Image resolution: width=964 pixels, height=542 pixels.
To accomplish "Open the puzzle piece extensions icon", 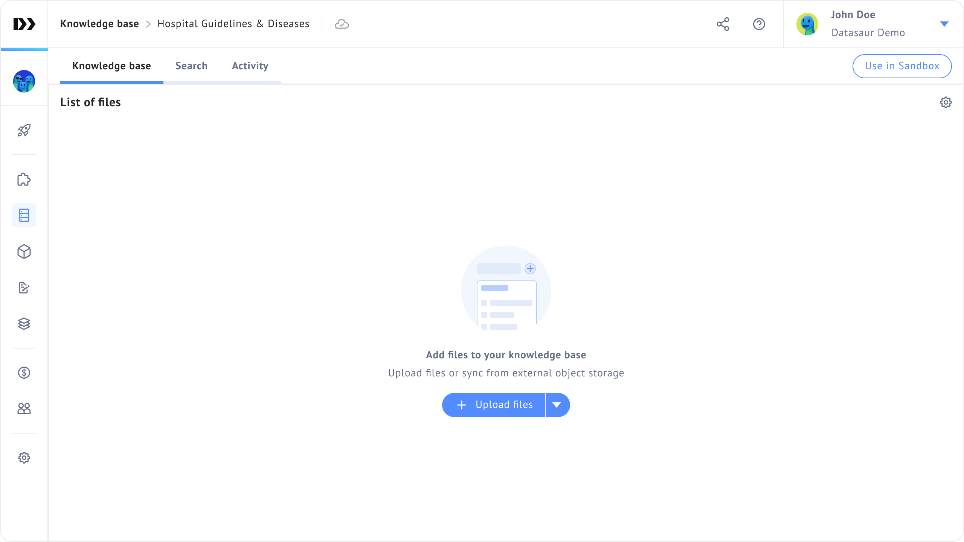I will pos(24,180).
